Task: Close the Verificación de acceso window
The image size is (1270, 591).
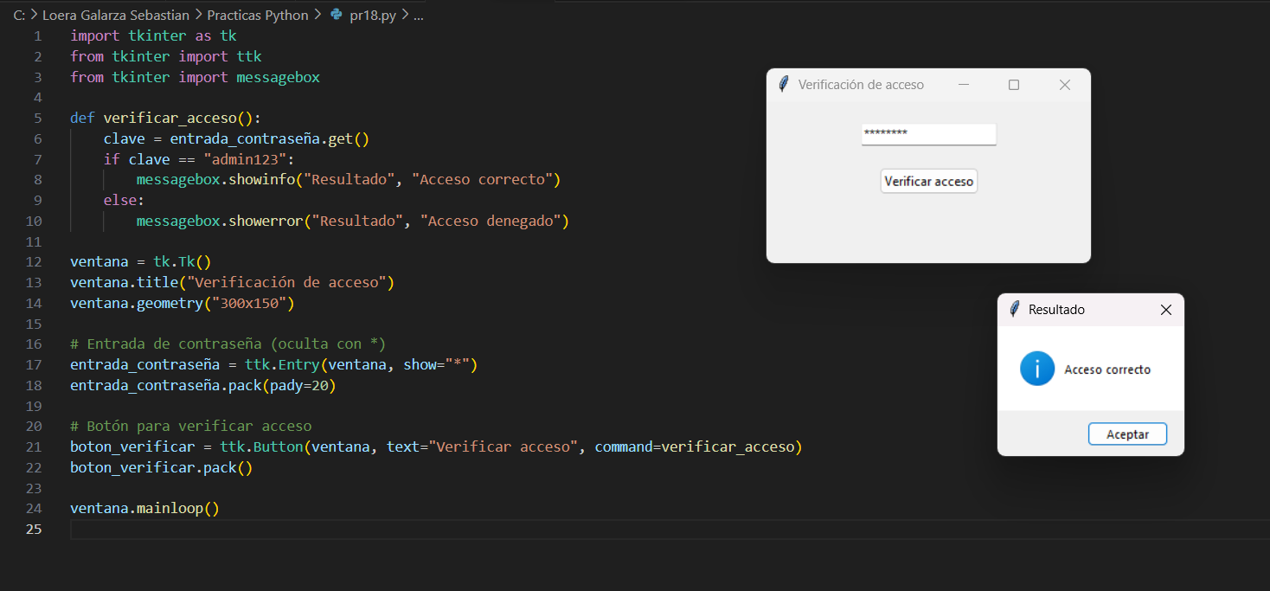Action: tap(1065, 85)
